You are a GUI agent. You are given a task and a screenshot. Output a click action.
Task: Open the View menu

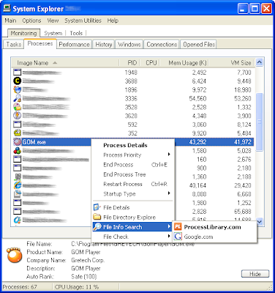pos(53,21)
